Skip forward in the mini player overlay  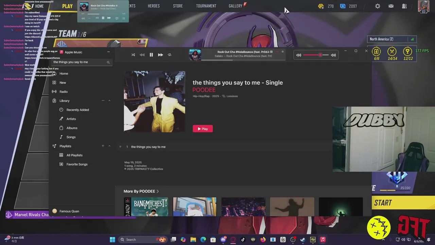pyautogui.click(x=109, y=18)
